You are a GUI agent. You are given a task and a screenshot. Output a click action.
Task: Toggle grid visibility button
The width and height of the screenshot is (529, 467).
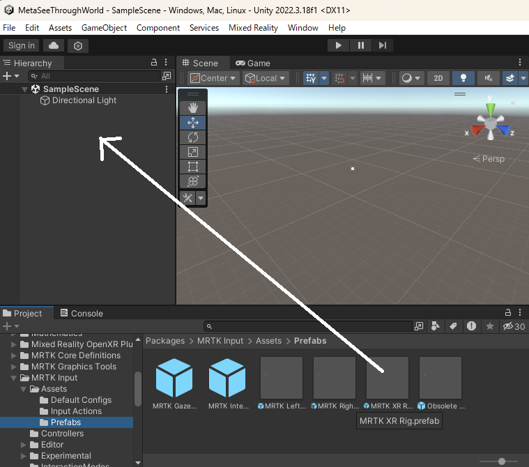tap(311, 78)
